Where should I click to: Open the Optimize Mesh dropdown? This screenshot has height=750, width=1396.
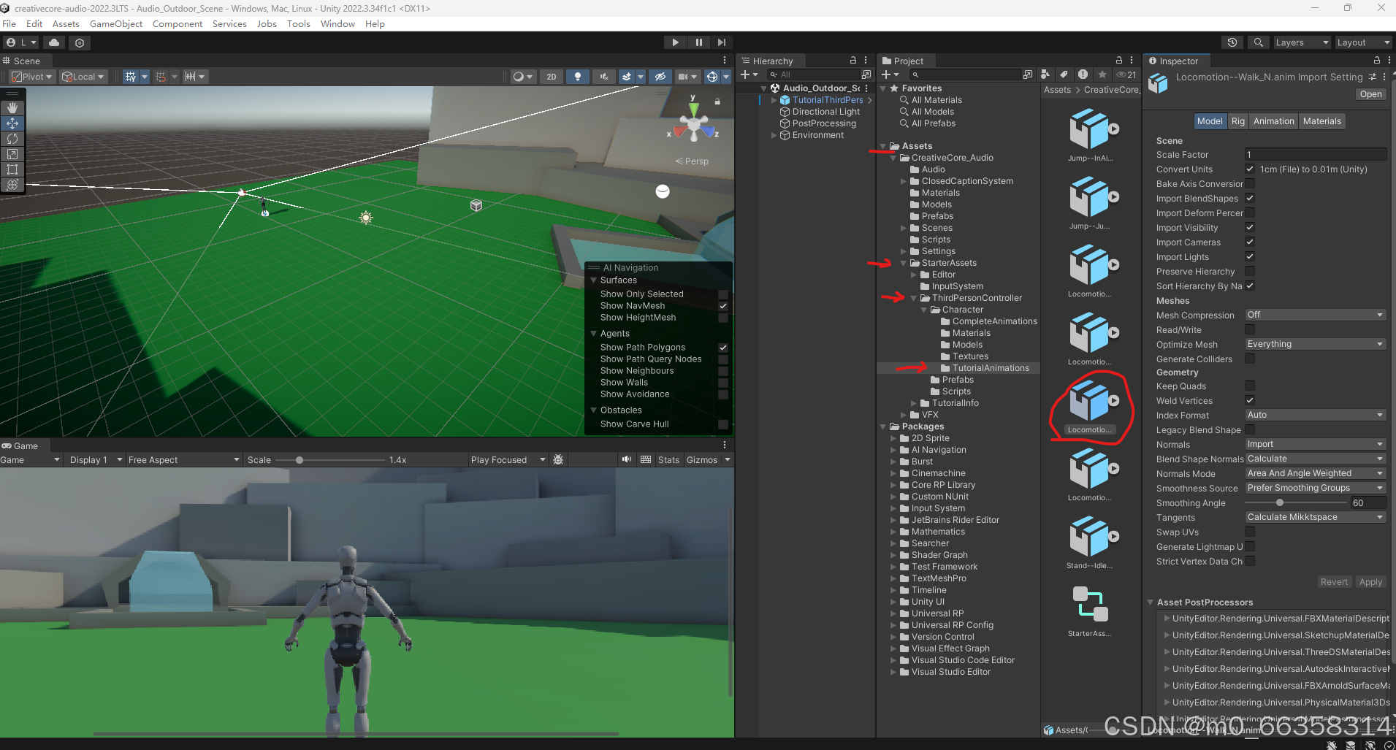[1315, 344]
